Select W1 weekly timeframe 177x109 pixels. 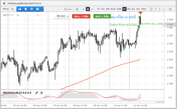point(138,9)
